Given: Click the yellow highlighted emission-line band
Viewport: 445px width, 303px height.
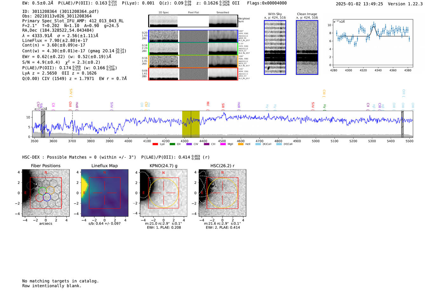Looking at the screenshot, I should tap(191, 124).
